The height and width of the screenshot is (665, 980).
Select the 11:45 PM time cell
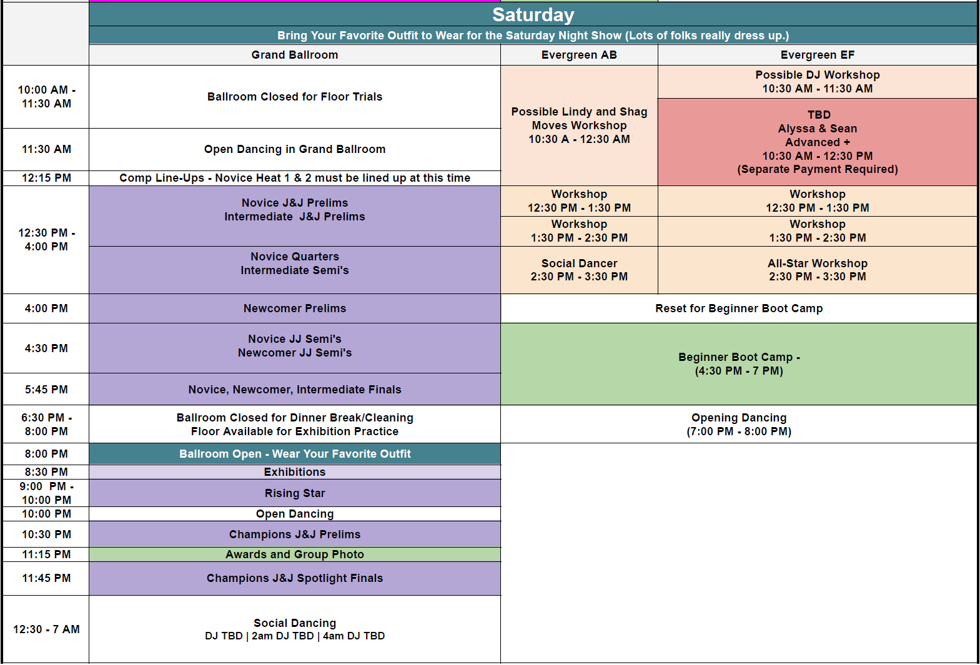(x=46, y=578)
